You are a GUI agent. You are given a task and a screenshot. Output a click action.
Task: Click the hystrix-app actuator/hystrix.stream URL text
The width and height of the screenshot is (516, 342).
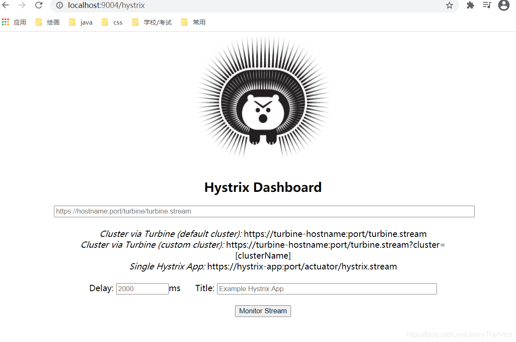(302, 267)
